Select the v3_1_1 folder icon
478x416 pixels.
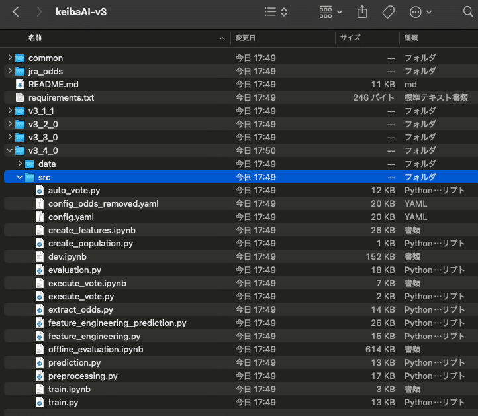pos(20,111)
